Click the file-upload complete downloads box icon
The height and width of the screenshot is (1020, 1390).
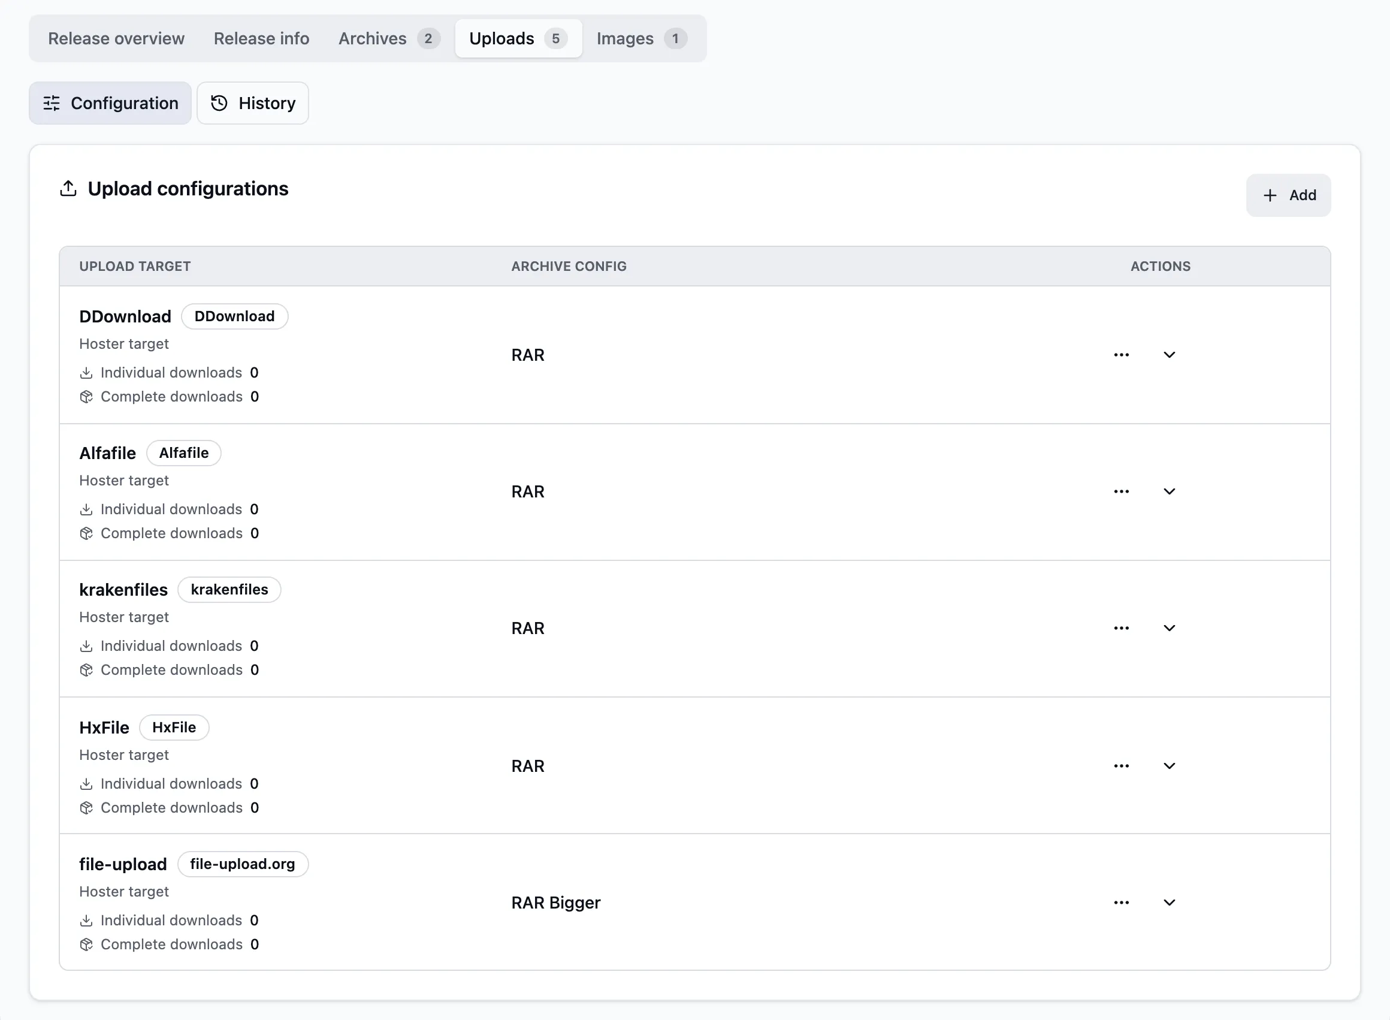[x=86, y=944]
